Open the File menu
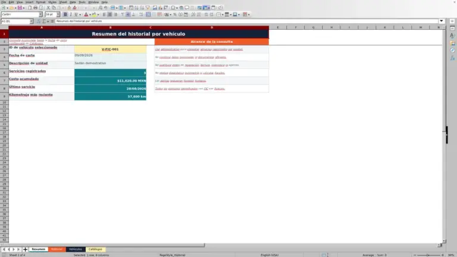 point(4,2)
